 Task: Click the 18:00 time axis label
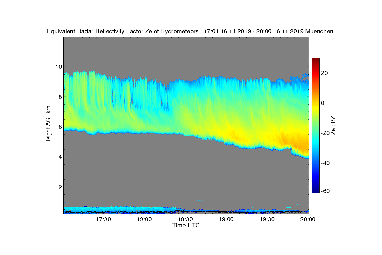point(145,220)
